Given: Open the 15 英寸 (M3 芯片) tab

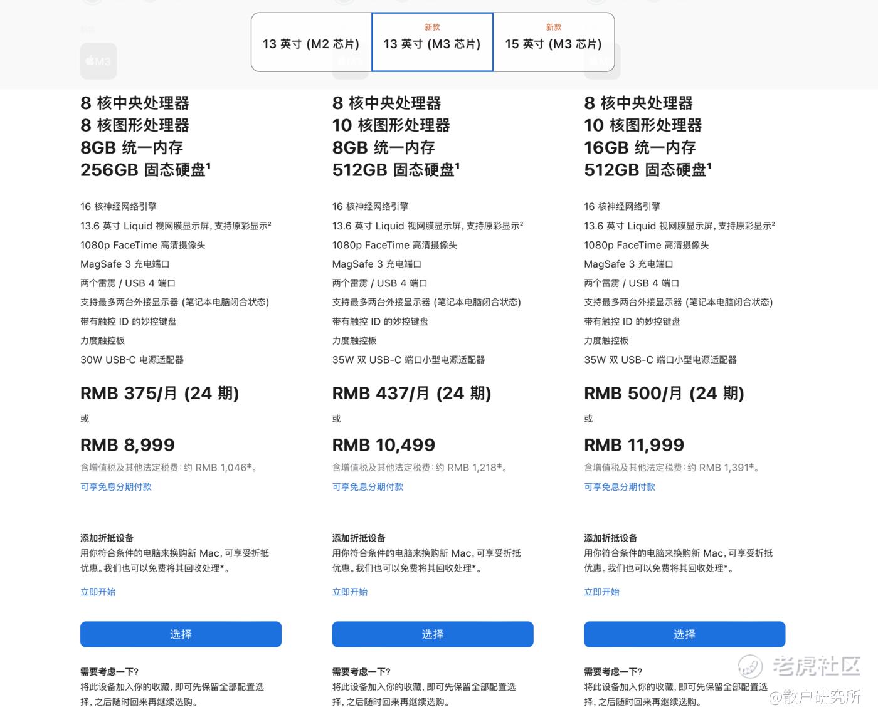Looking at the screenshot, I should coord(554,43).
